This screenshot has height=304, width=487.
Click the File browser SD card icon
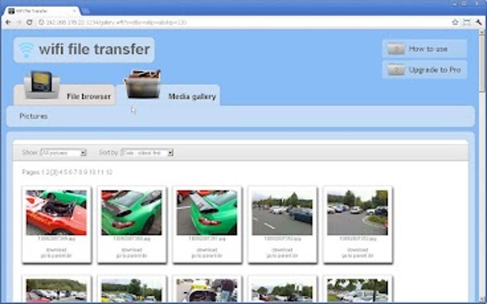pos(42,84)
